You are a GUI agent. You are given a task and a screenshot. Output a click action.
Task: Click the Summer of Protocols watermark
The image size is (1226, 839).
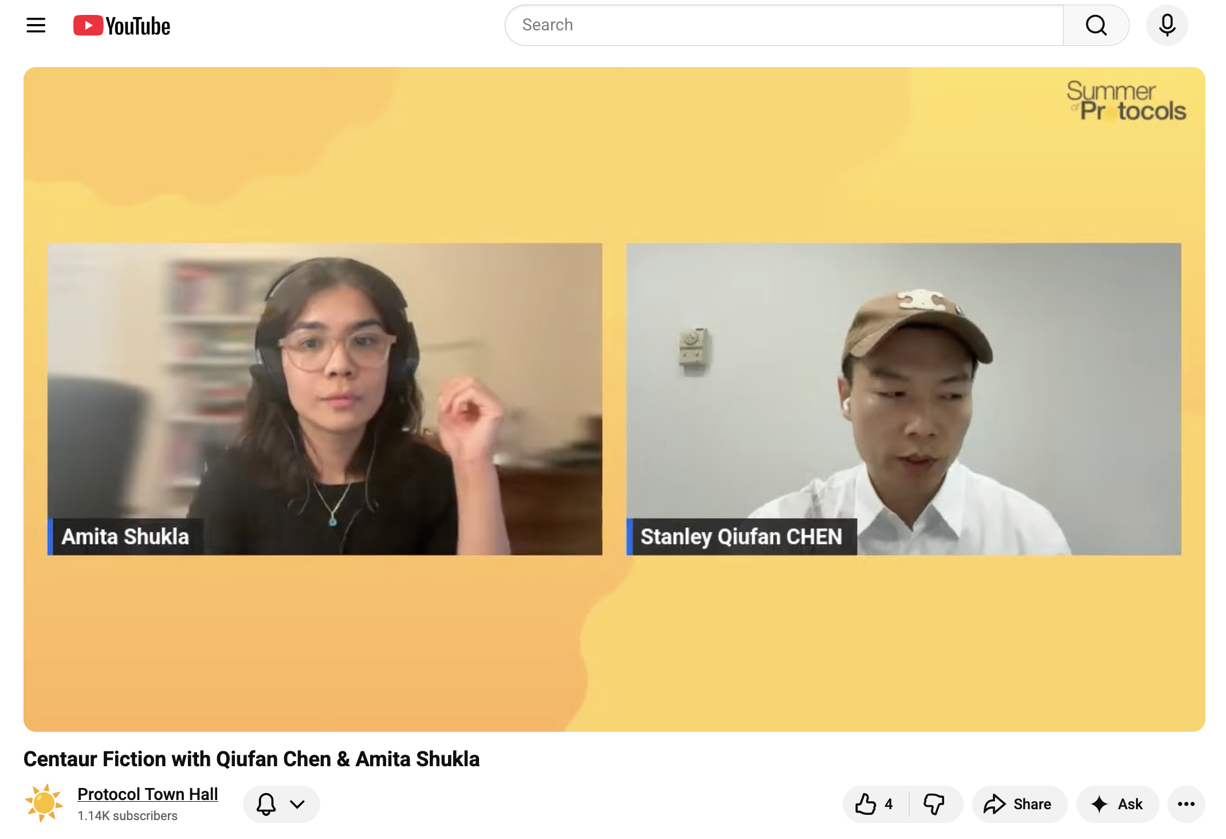coord(1125,101)
